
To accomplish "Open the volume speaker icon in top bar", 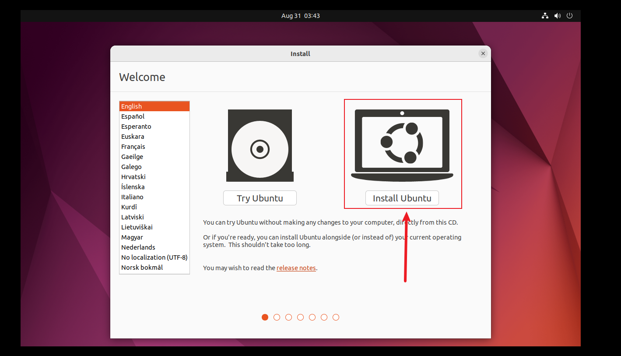I will pyautogui.click(x=557, y=16).
